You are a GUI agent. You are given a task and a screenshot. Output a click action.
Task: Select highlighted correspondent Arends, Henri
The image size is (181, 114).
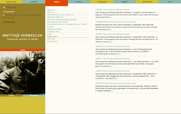point(52,36)
